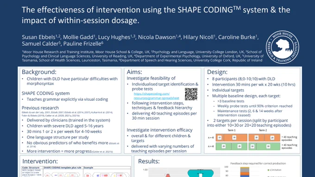Click 'delivering 40 teaching episodes per 30 min session'
Viewport: 315px width, 177px height.
[x=164, y=116]
